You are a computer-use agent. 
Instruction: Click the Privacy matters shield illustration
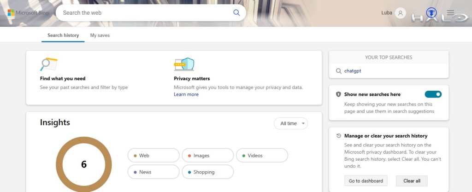pos(184,64)
